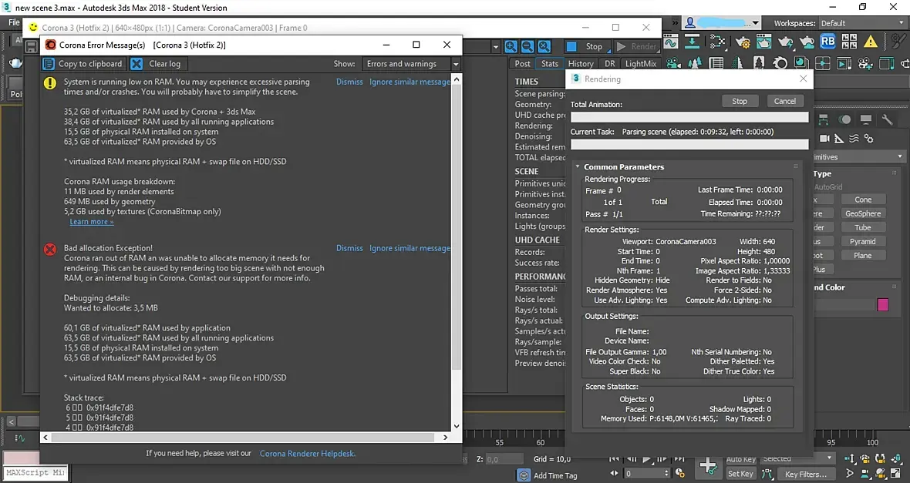This screenshot has width=910, height=483.
Task: Click the Add Time Tag cube icon
Action: pyautogui.click(x=524, y=475)
